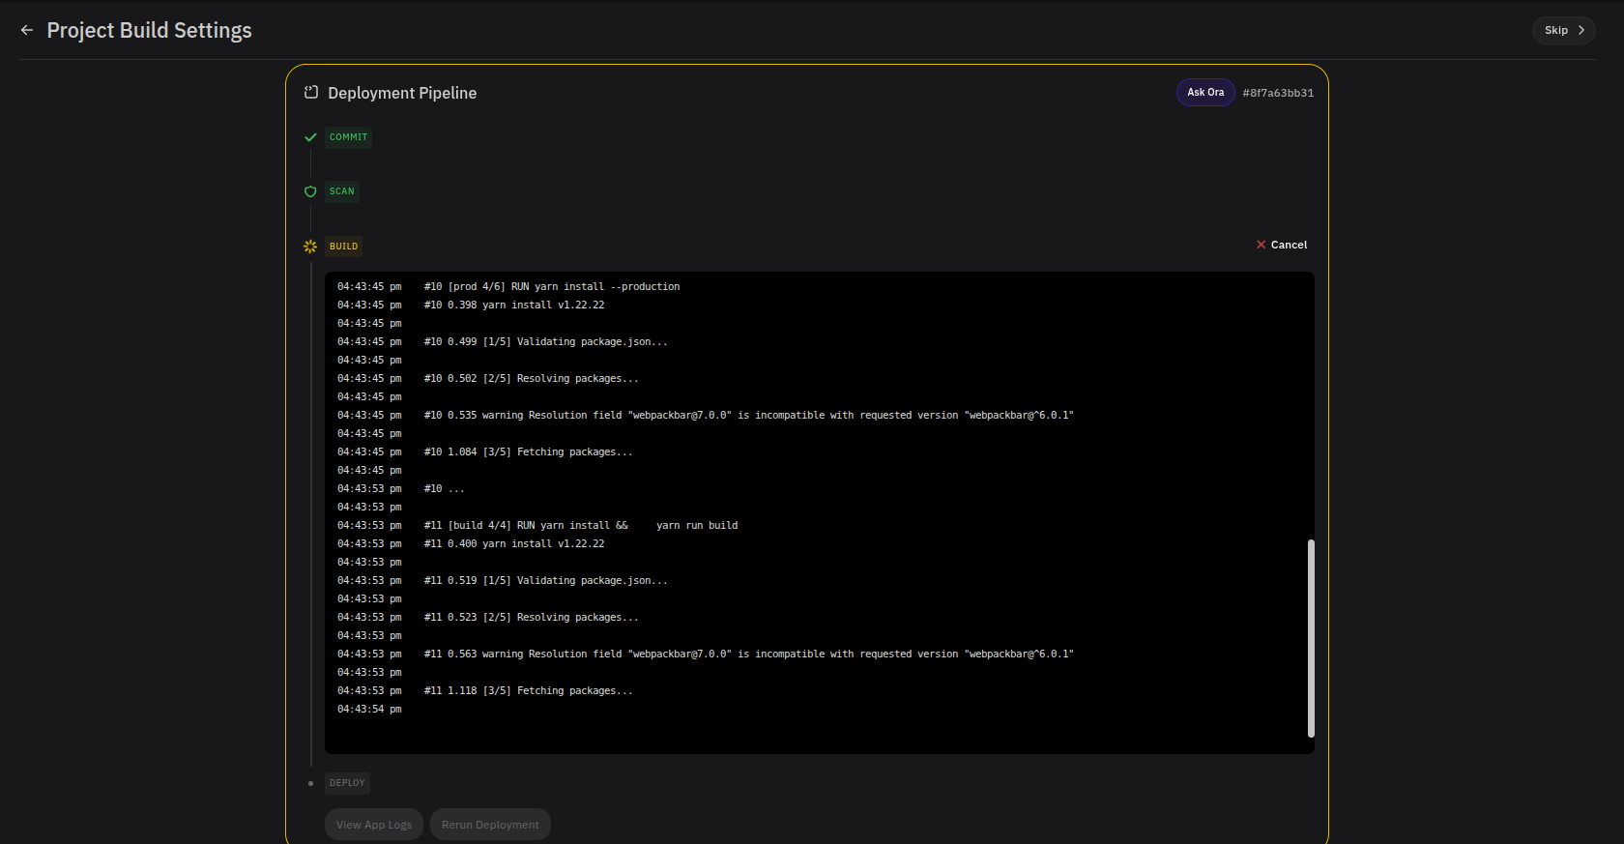Click the 'Project Build Settings' page title

tap(149, 30)
